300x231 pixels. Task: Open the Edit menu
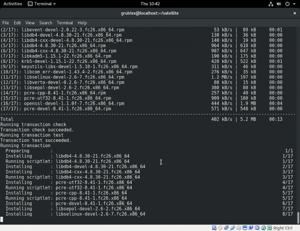(x=17, y=23)
